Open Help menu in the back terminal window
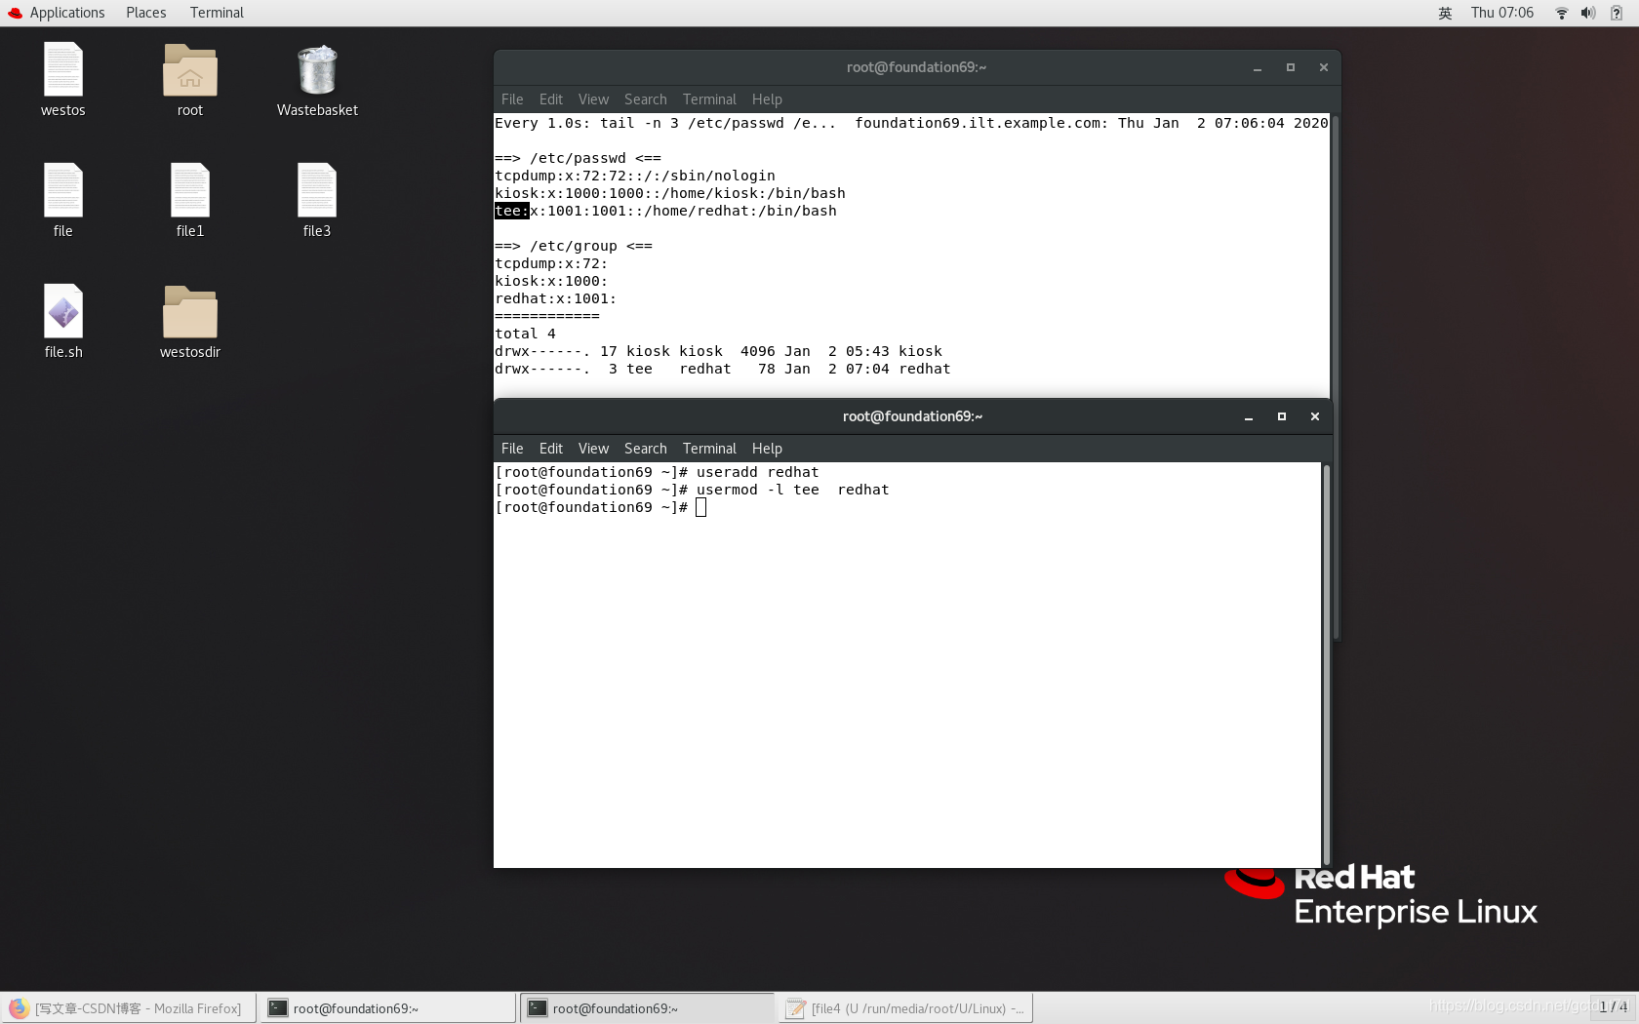This screenshot has width=1639, height=1024. [767, 99]
